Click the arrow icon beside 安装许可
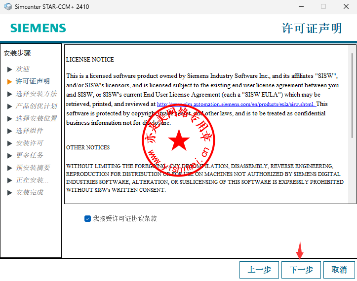The image size is (357, 281). pyautogui.click(x=9, y=143)
